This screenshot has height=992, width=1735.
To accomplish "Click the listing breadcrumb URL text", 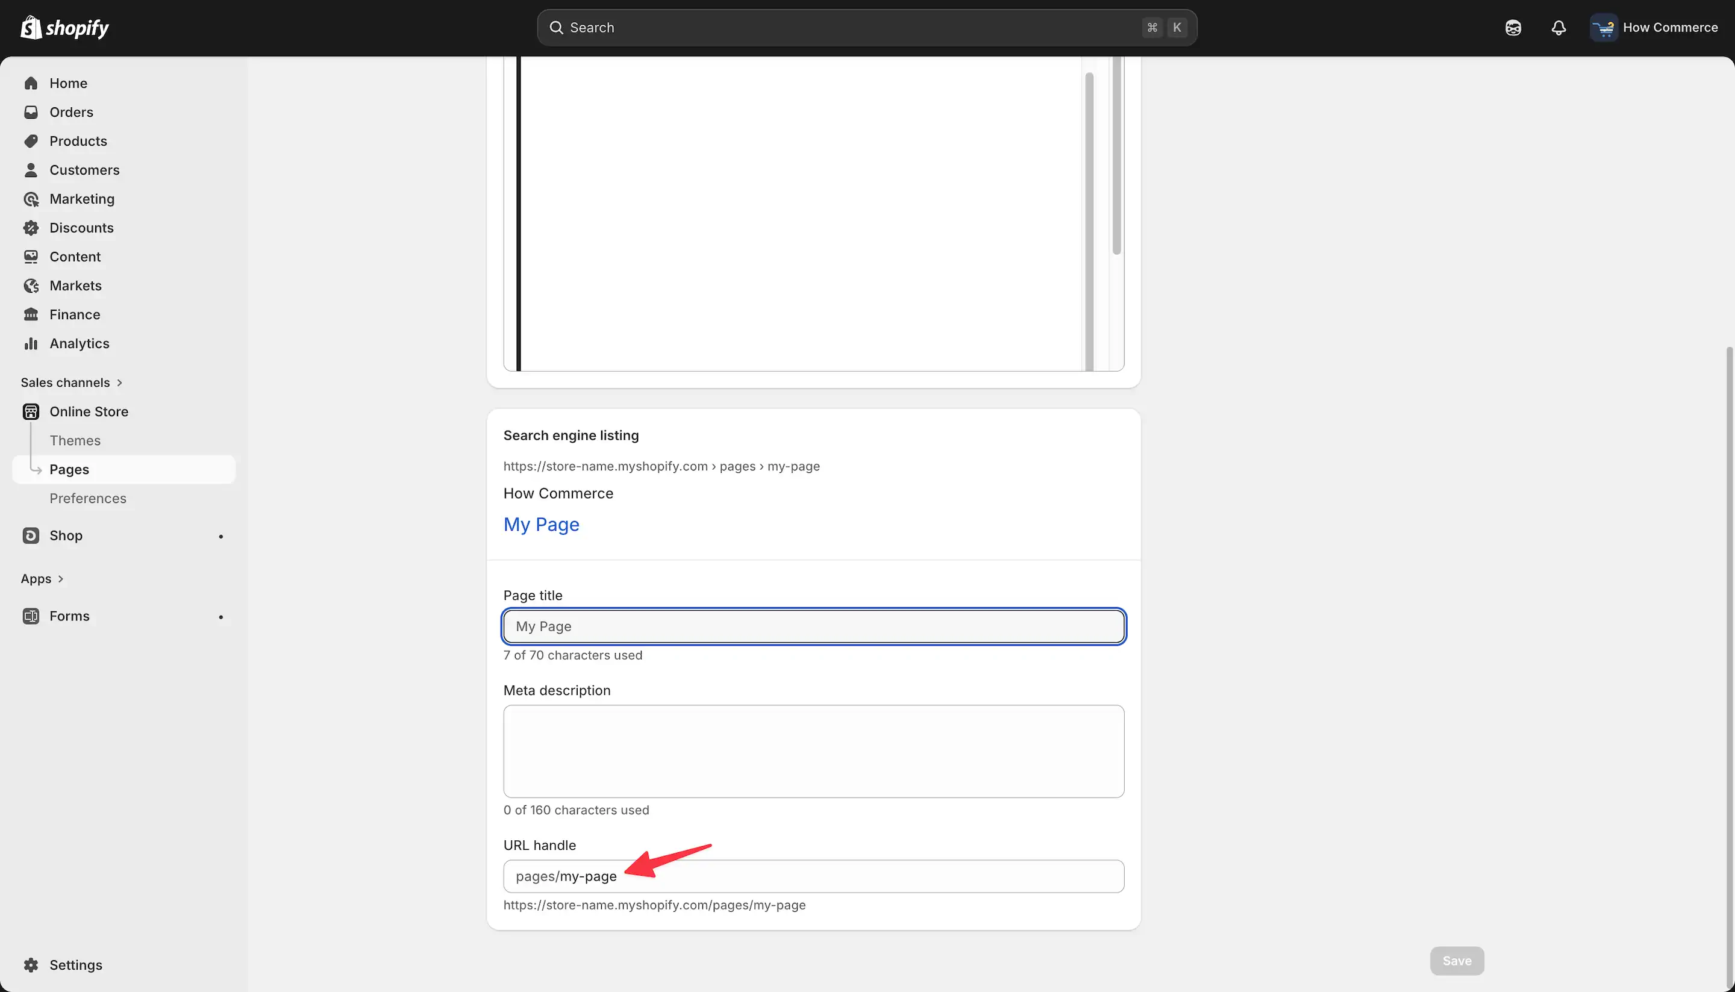I will pyautogui.click(x=661, y=467).
